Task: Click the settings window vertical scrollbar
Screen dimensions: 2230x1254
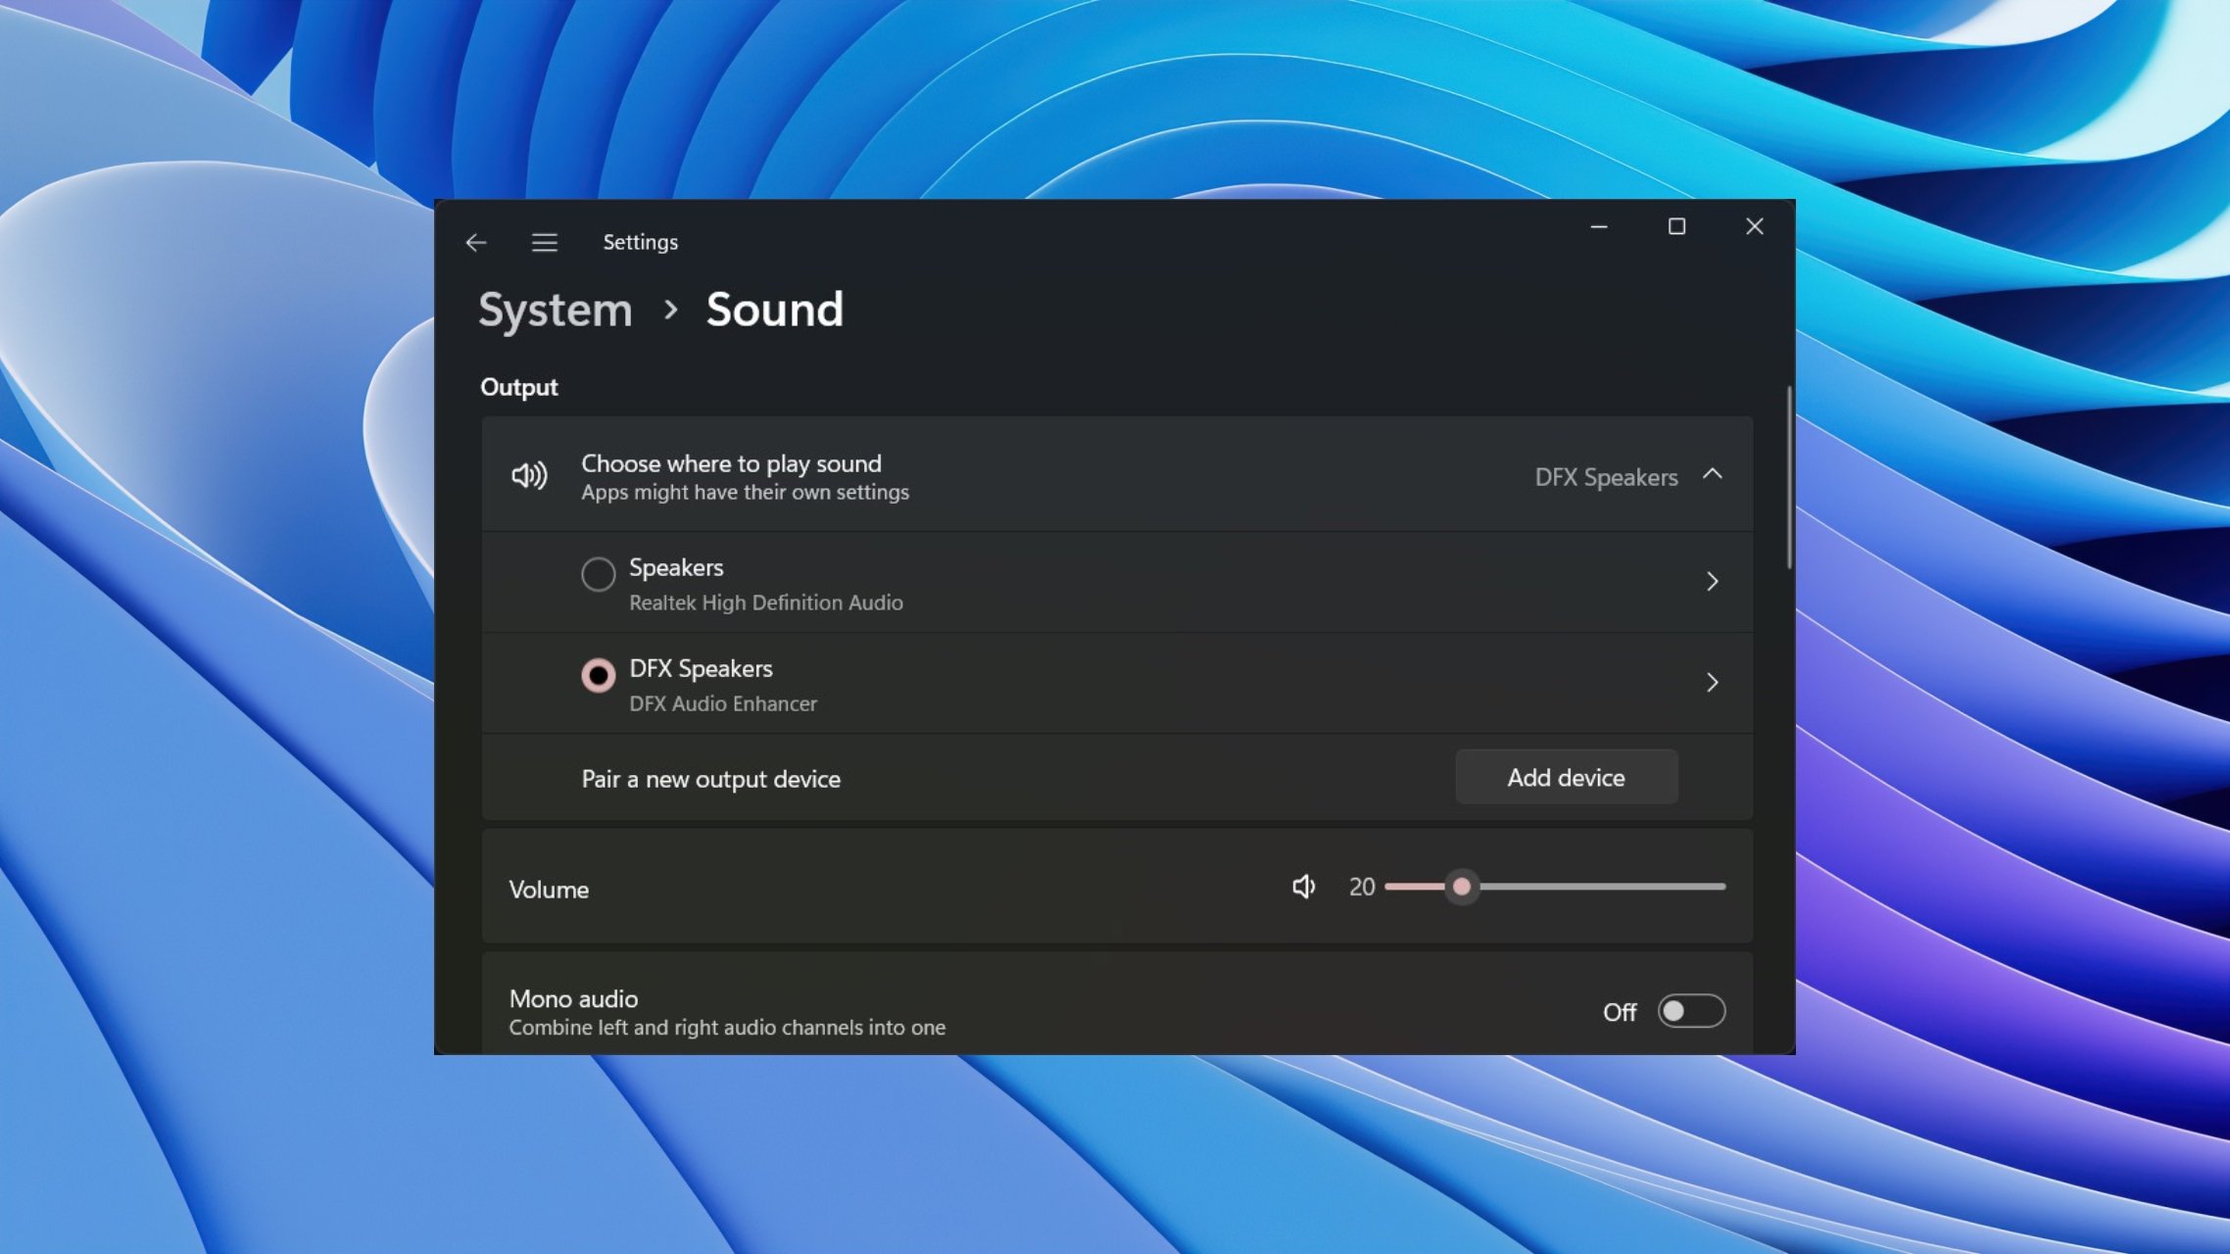Action: point(1789,478)
